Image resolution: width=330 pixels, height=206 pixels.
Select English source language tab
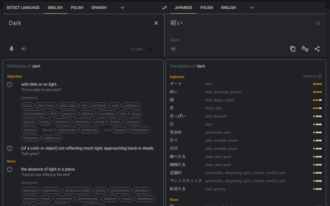[x=55, y=8]
